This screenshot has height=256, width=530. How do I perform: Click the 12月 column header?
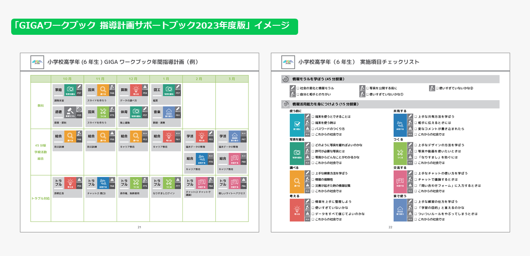133,79
